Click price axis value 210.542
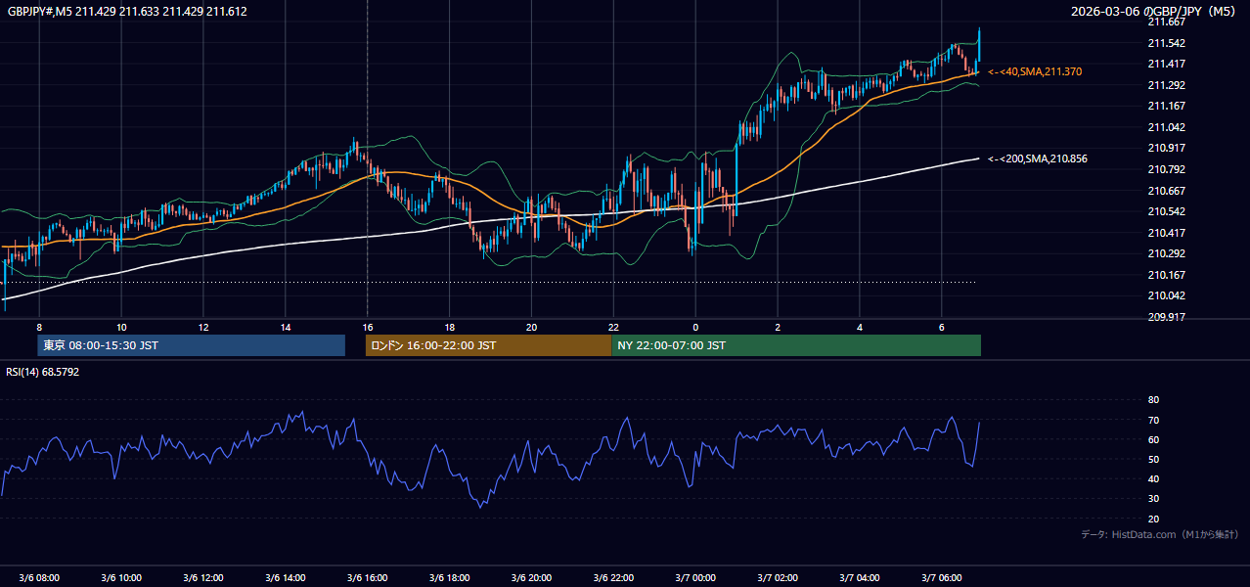Screen dimensions: 1250x587 click(1166, 211)
